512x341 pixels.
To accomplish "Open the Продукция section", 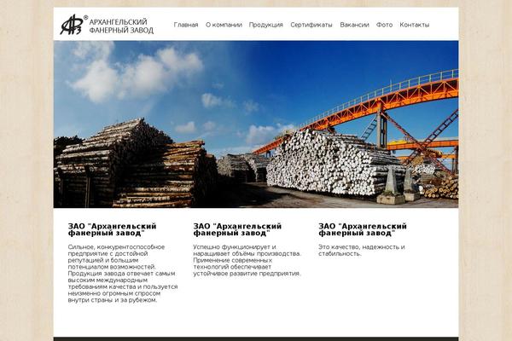I will (x=265, y=25).
